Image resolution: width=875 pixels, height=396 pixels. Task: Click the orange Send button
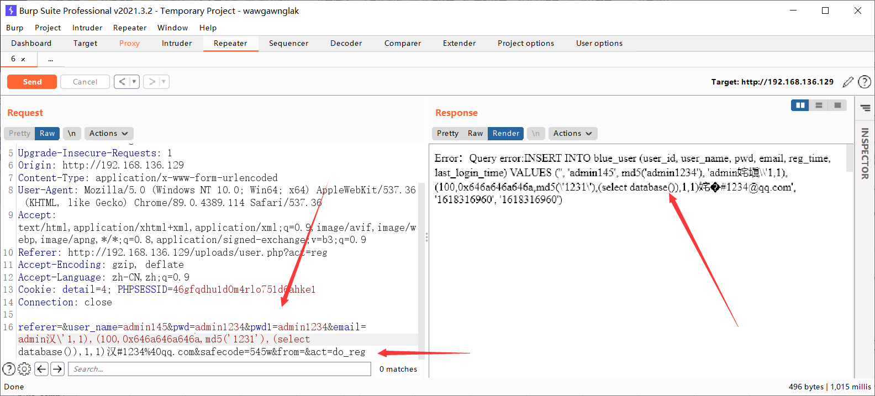pos(32,82)
